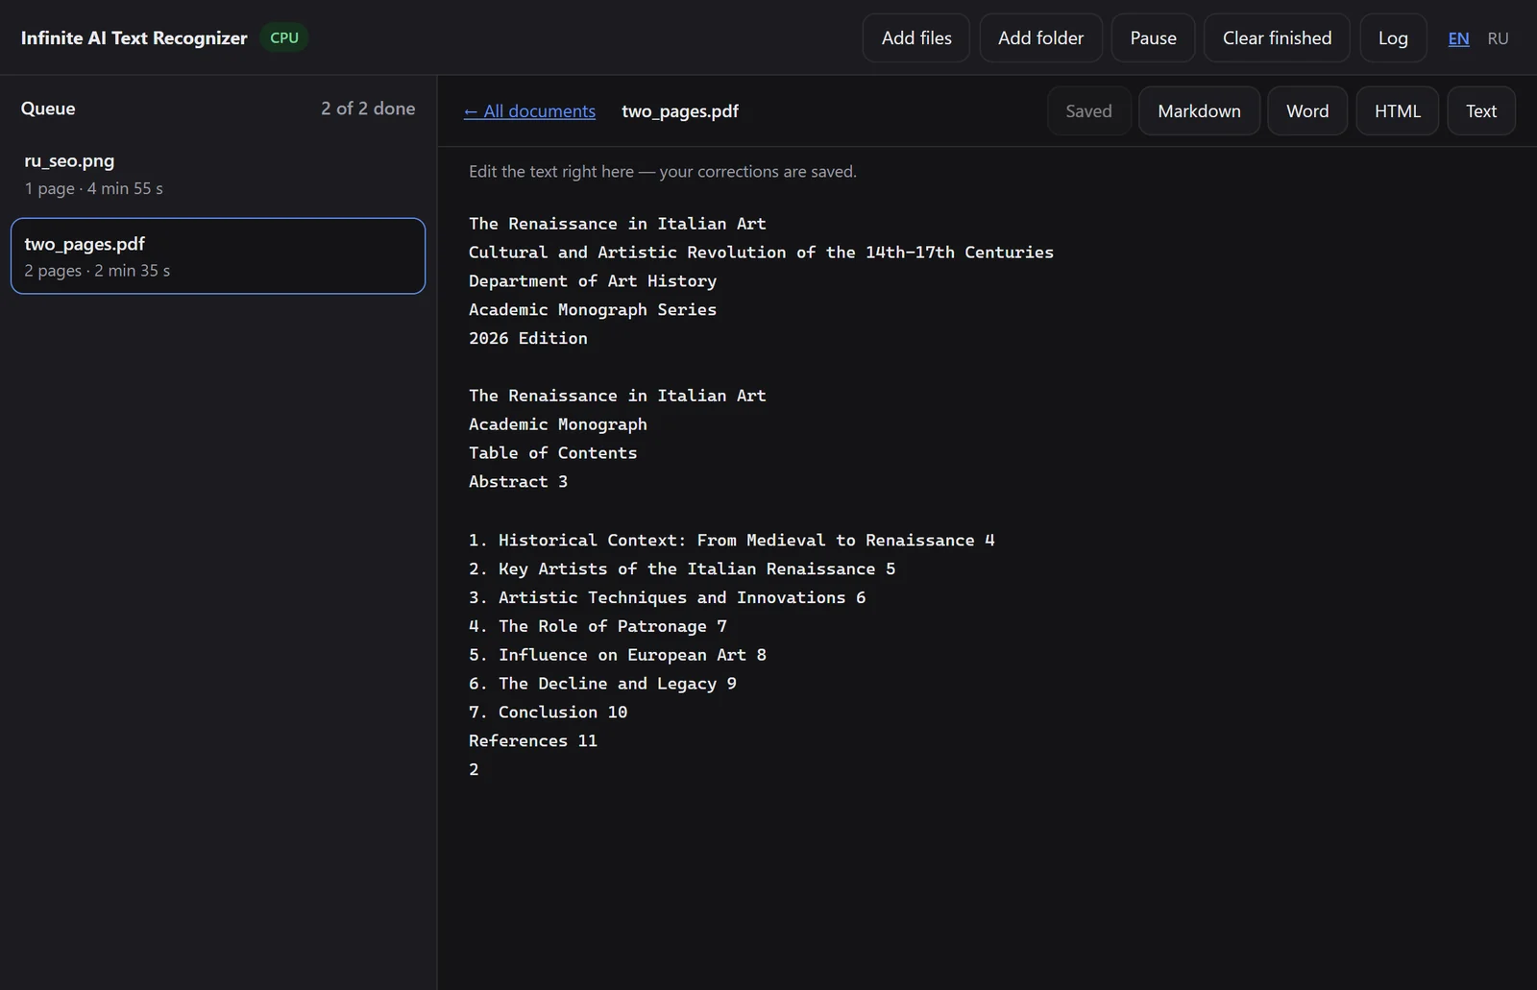This screenshot has height=990, width=1537.
Task: Click the two_pages.pdf document title
Action: click(680, 111)
